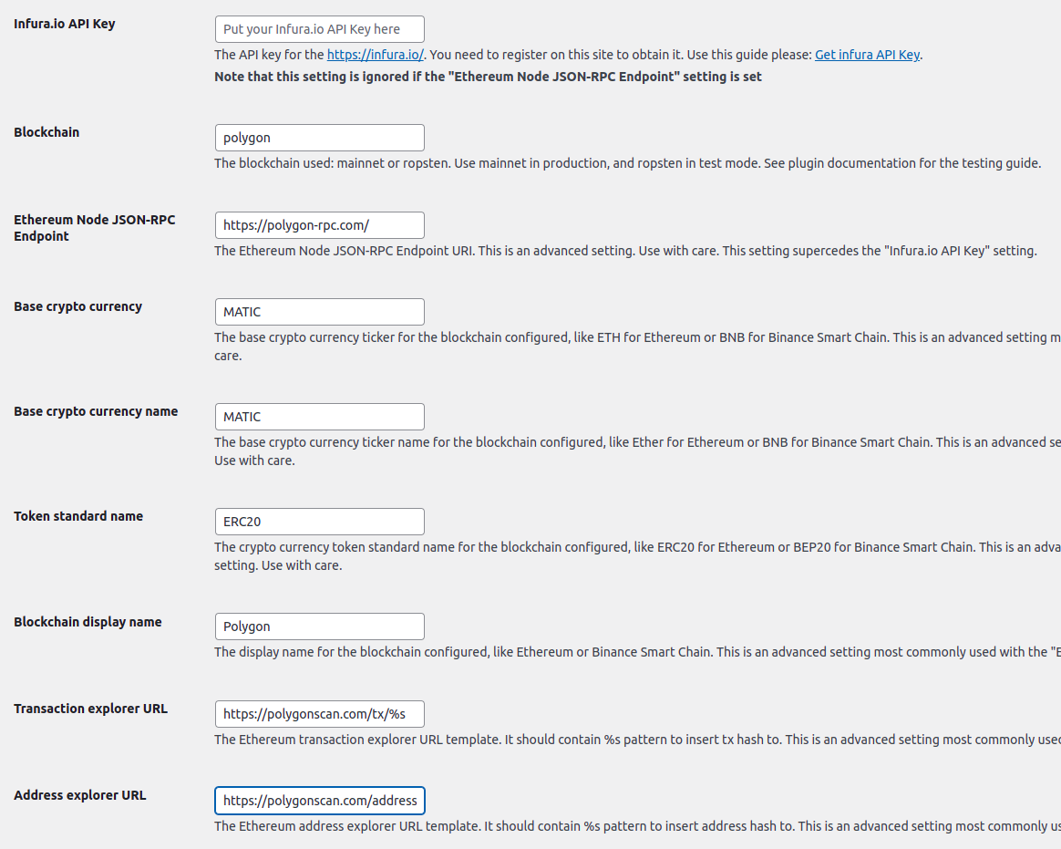Click the JSON-RPC Endpoint field with polygon-rpc.com

click(x=319, y=225)
